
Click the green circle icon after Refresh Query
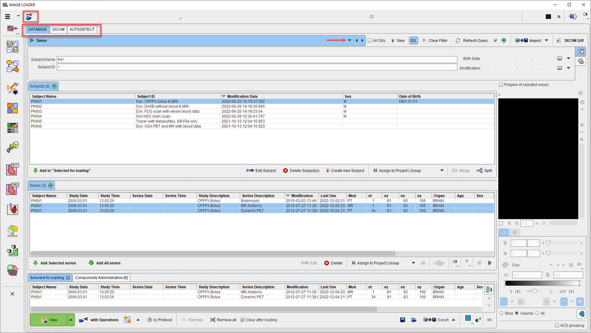(504, 40)
